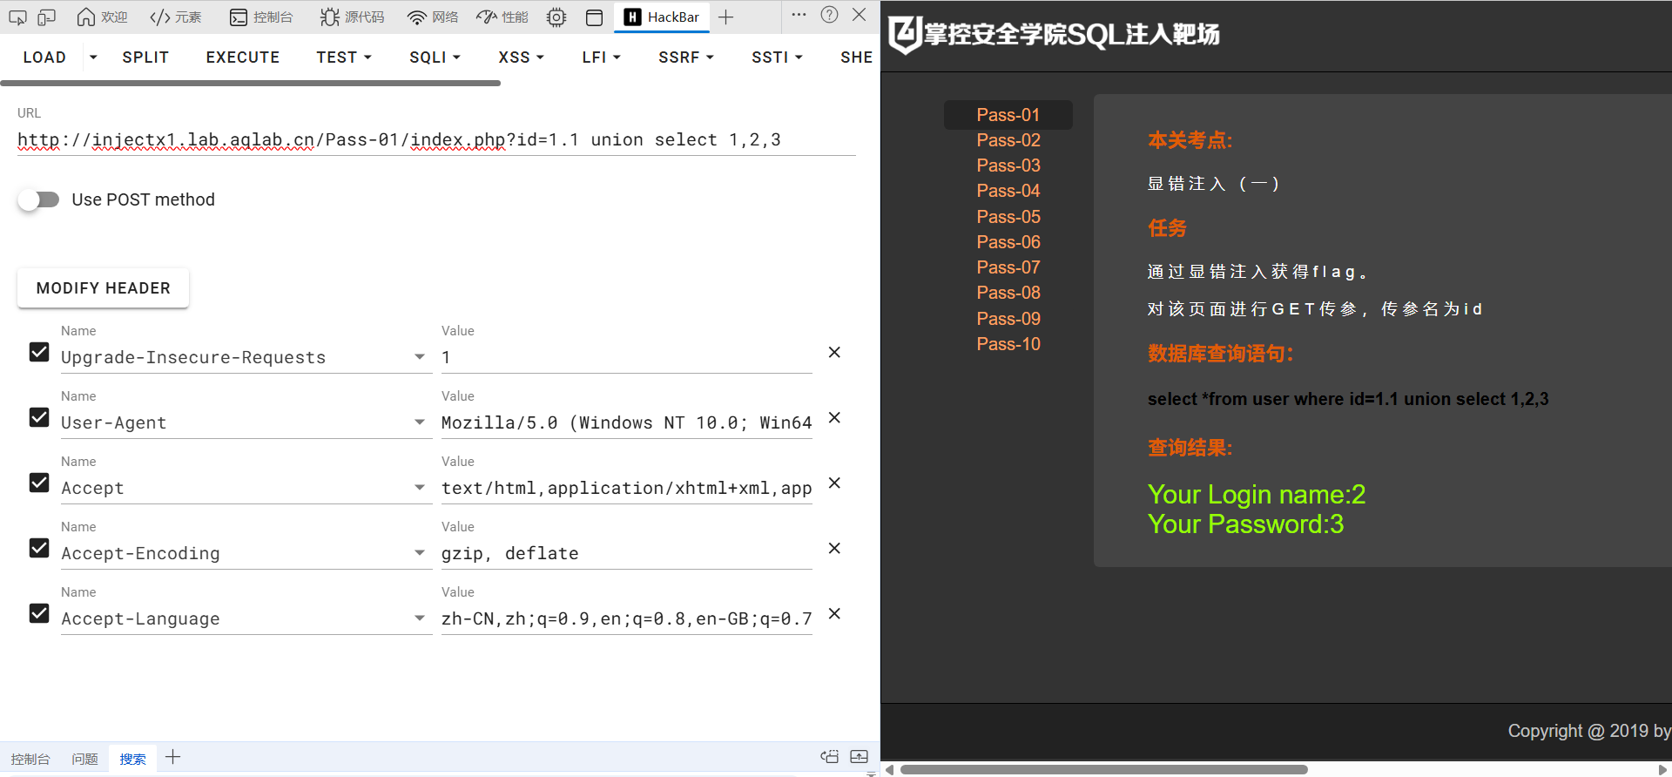The image size is (1672, 777).
Task: Open the Welcome home tab
Action: [102, 17]
